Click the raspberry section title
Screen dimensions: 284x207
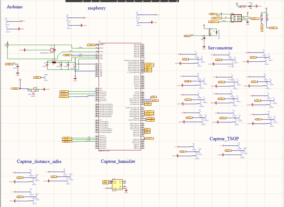pyautogui.click(x=97, y=8)
